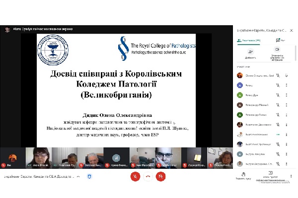Select the video tile of Анатолий Ро...
This screenshot has width=298, height=198.
tap(65, 158)
